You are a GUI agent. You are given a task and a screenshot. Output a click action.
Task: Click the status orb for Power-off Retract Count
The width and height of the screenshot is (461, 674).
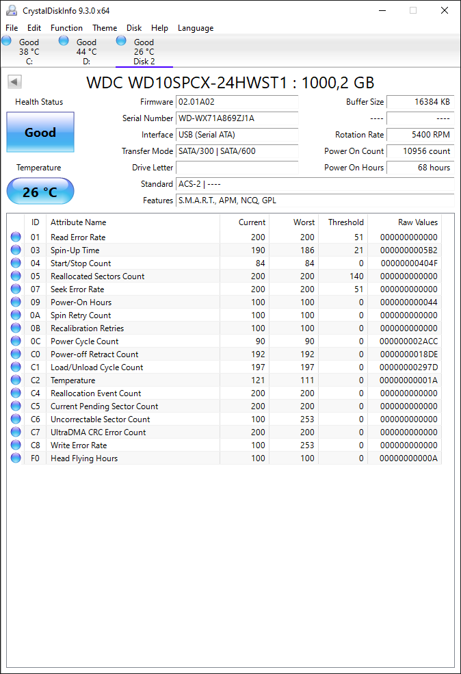pos(16,354)
